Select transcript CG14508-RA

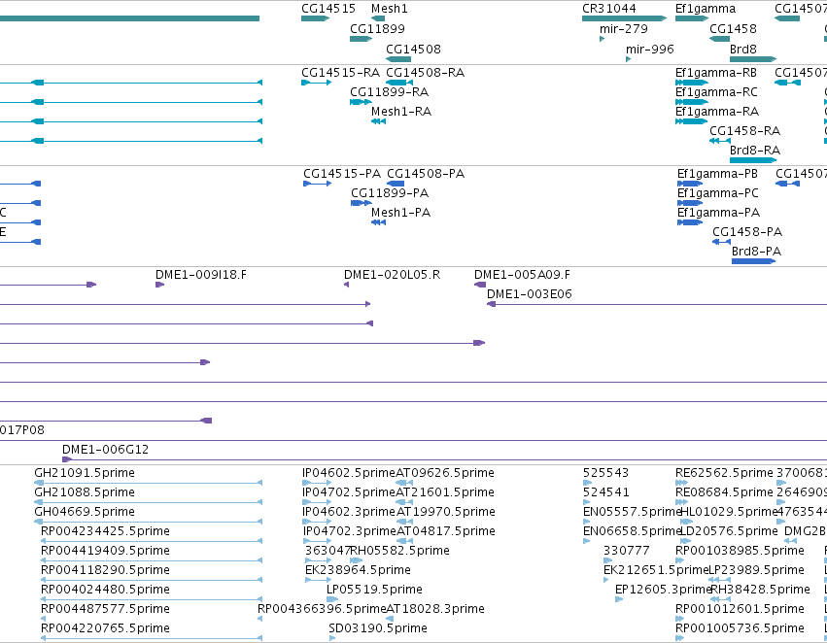pos(425,72)
